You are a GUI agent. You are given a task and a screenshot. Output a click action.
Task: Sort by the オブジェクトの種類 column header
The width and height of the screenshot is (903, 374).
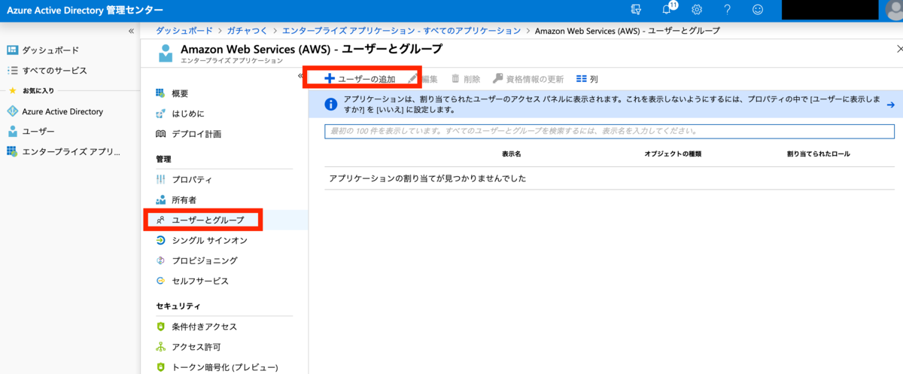coord(673,154)
